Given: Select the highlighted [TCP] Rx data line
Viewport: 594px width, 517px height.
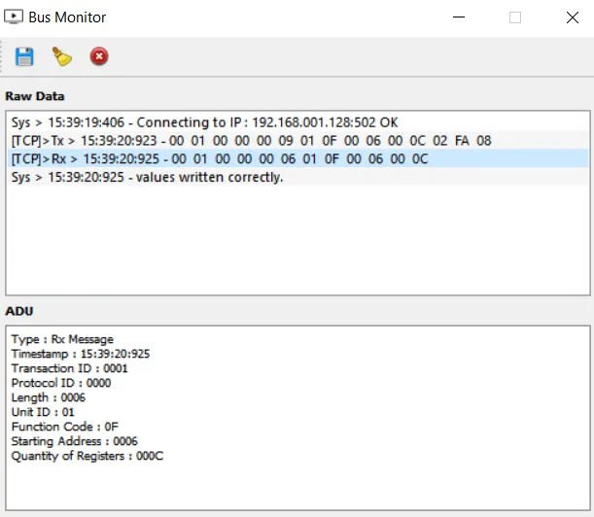Looking at the screenshot, I should coord(220,158).
